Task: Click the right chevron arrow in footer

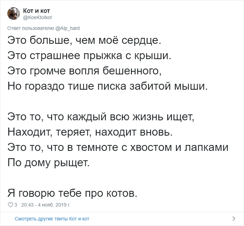Action: click(234, 219)
